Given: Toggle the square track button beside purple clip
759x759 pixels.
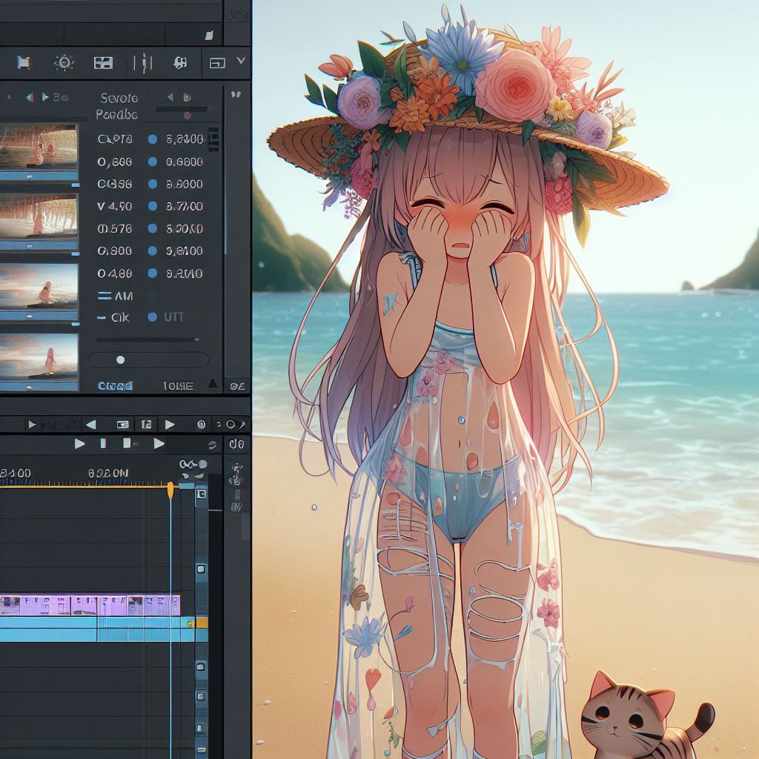Looking at the screenshot, I should click(x=201, y=569).
